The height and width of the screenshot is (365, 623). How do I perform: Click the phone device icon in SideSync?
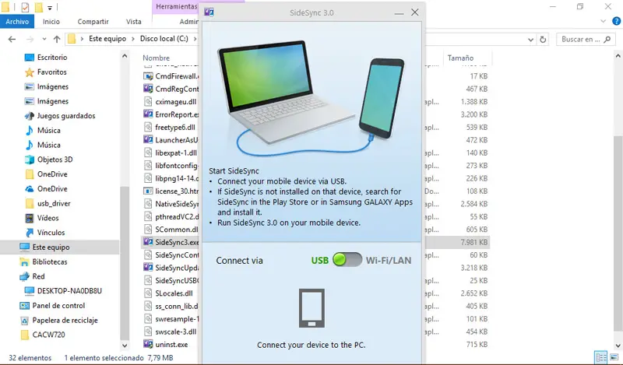coord(311,308)
